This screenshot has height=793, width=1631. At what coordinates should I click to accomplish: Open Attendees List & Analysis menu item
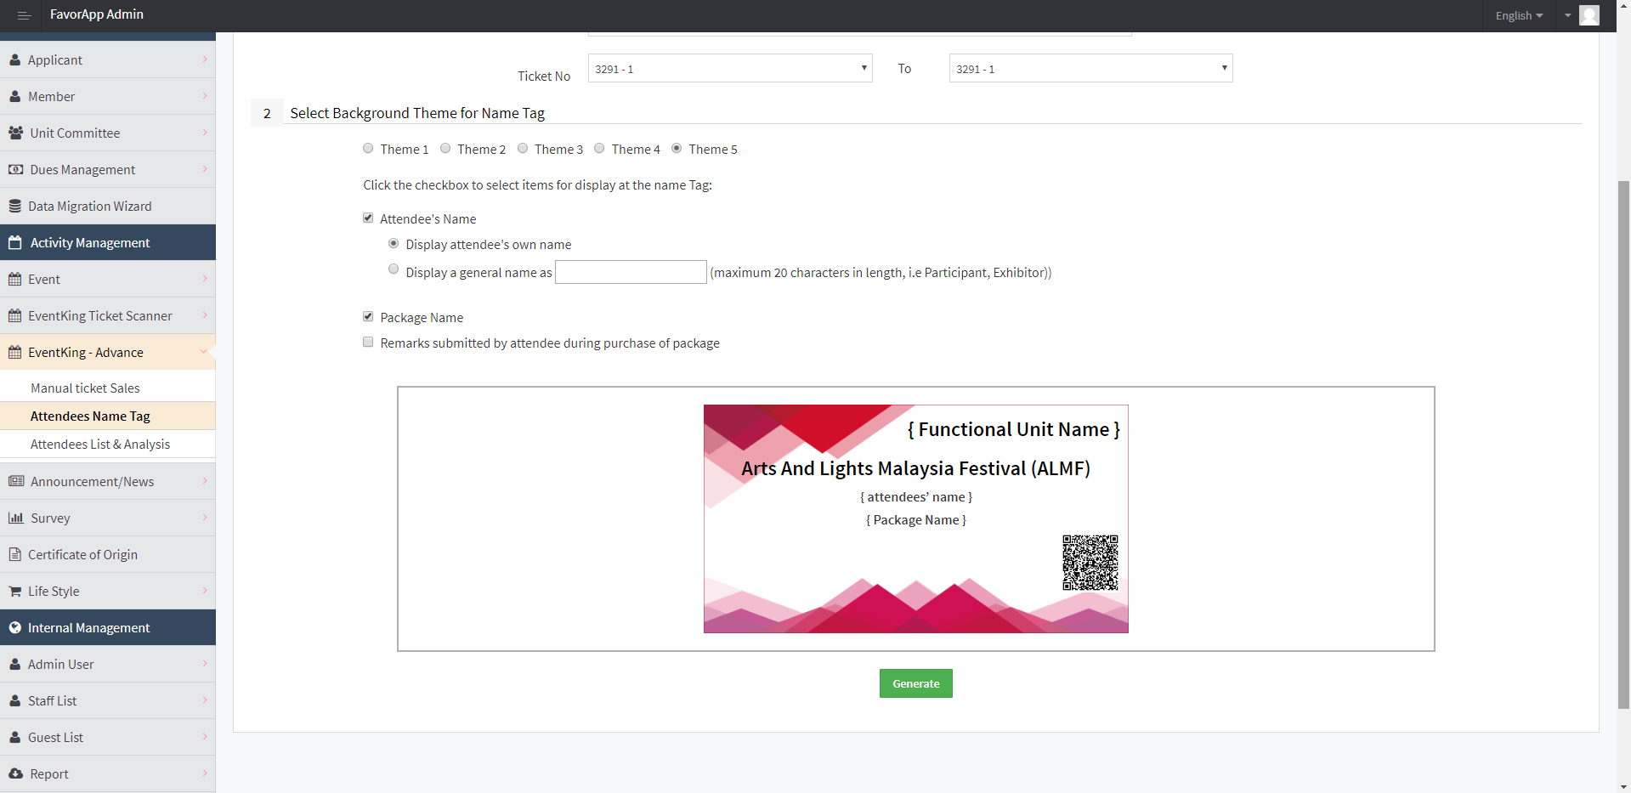click(100, 444)
